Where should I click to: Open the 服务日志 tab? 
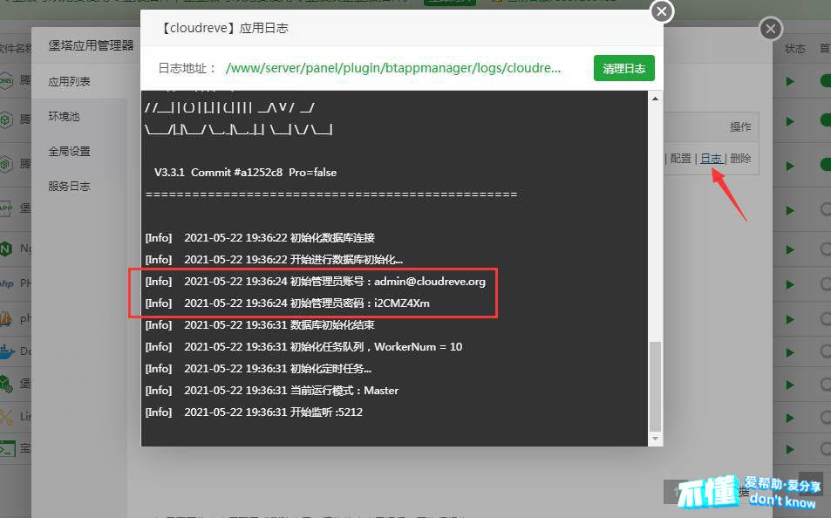click(x=69, y=187)
